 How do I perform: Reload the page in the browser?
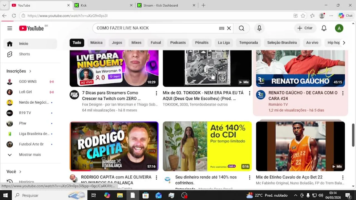coord(14,16)
